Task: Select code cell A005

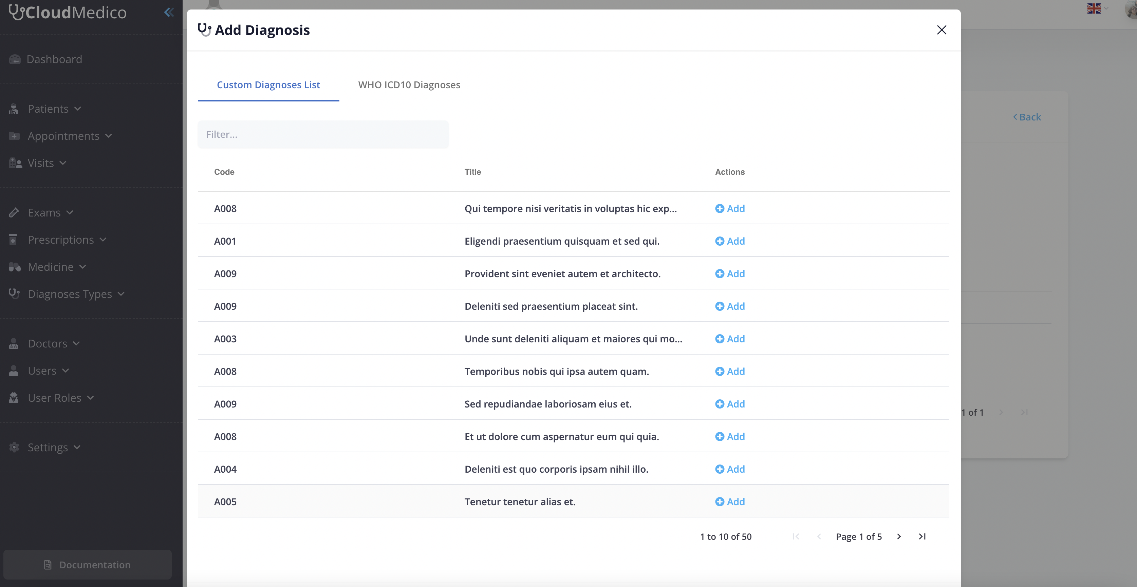Action: (225, 502)
